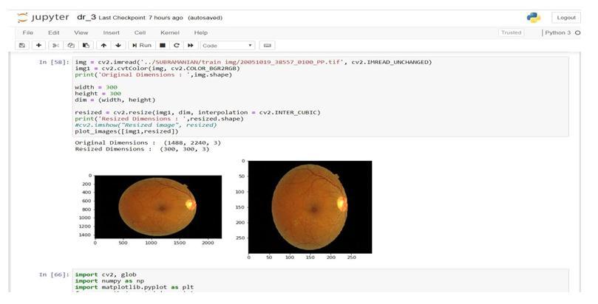Viewport: 598px width, 304px height.
Task: Click the Jupyter logo
Action: [43, 18]
